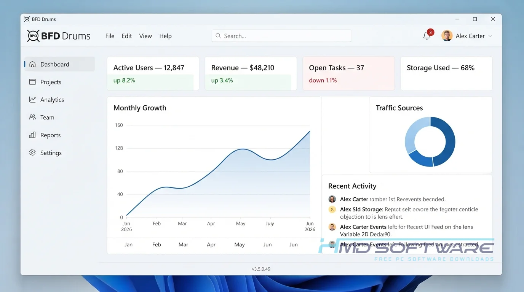Image resolution: width=524 pixels, height=292 pixels.
Task: Click the magnifier icon in the search box
Action: (x=218, y=36)
